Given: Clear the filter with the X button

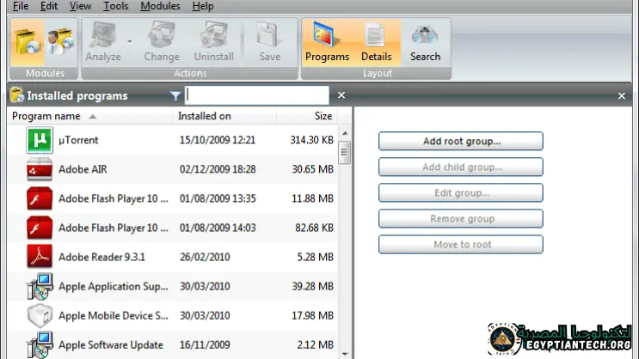Looking at the screenshot, I should tap(341, 94).
